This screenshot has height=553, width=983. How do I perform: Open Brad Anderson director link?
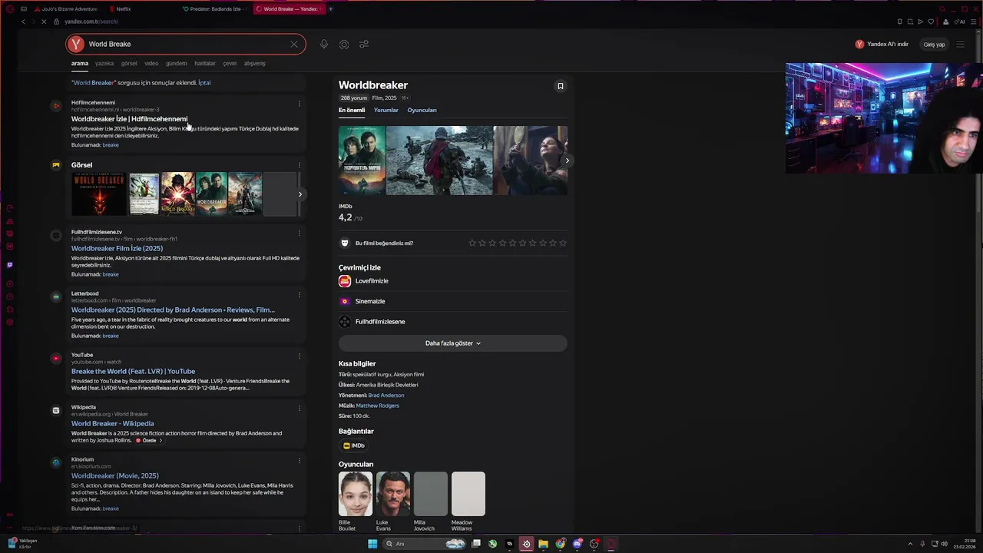point(386,396)
